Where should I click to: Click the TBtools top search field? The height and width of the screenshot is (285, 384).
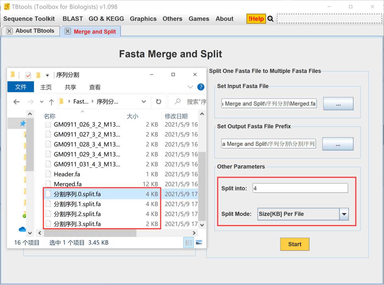click(x=329, y=19)
